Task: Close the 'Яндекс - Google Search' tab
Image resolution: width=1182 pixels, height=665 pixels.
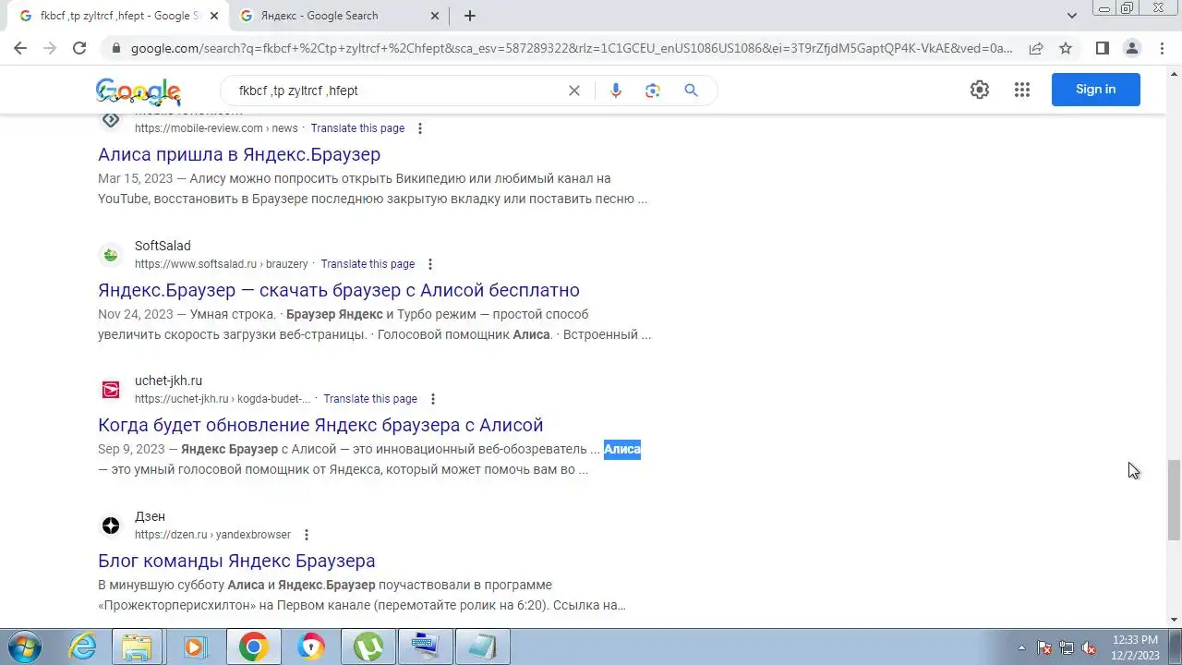Action: coord(434,16)
